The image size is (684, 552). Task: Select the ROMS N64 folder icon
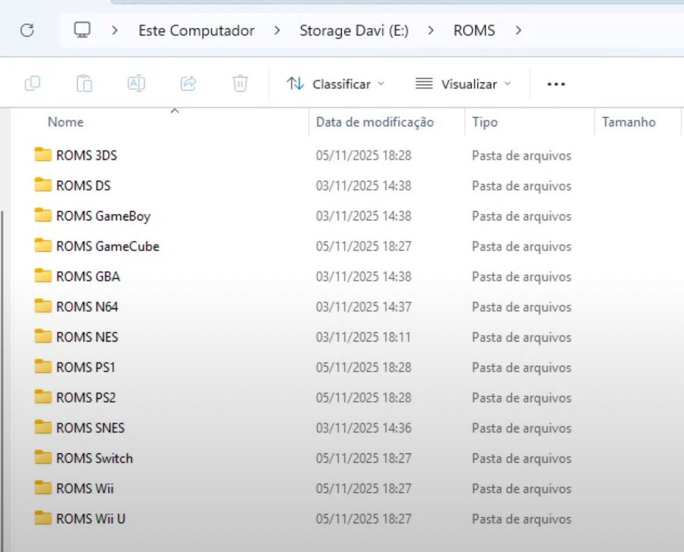coord(43,306)
